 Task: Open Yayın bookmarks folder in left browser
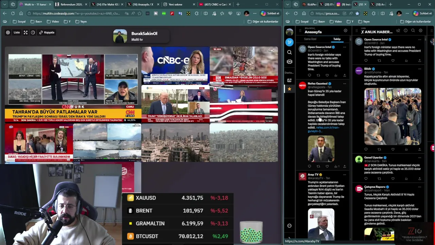(81, 21)
